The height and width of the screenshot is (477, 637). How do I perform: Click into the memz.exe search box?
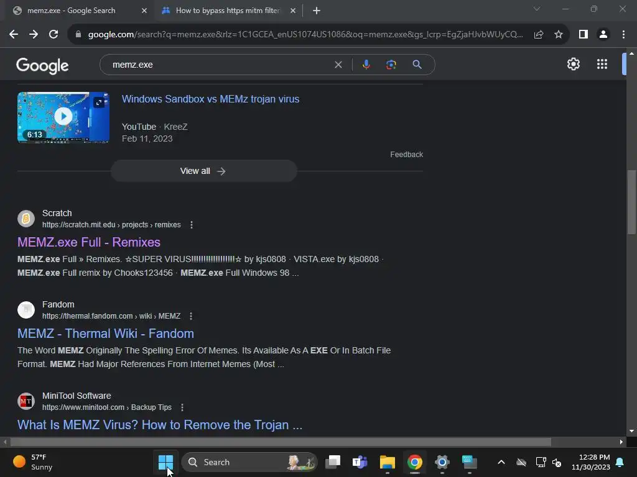[220, 65]
